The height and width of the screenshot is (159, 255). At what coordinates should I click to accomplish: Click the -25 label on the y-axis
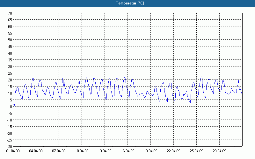(x=10, y=140)
